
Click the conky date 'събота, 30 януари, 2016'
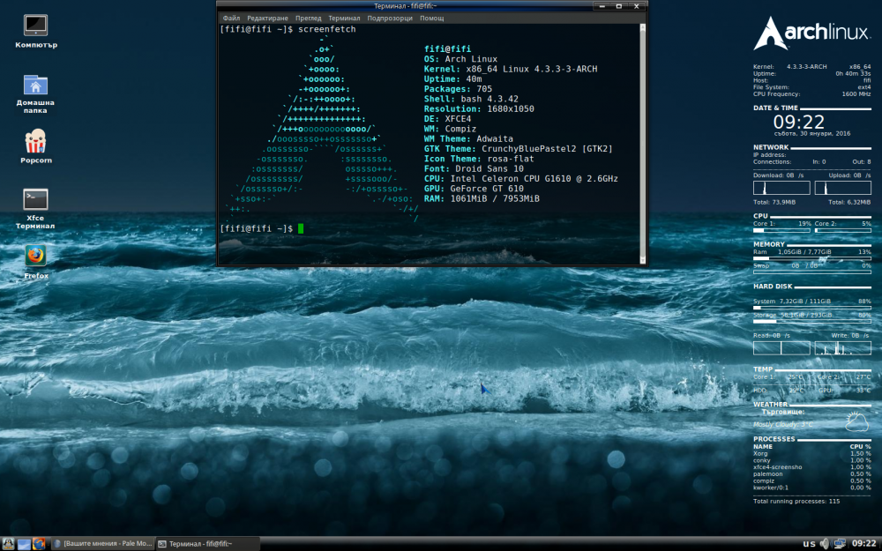pos(811,134)
